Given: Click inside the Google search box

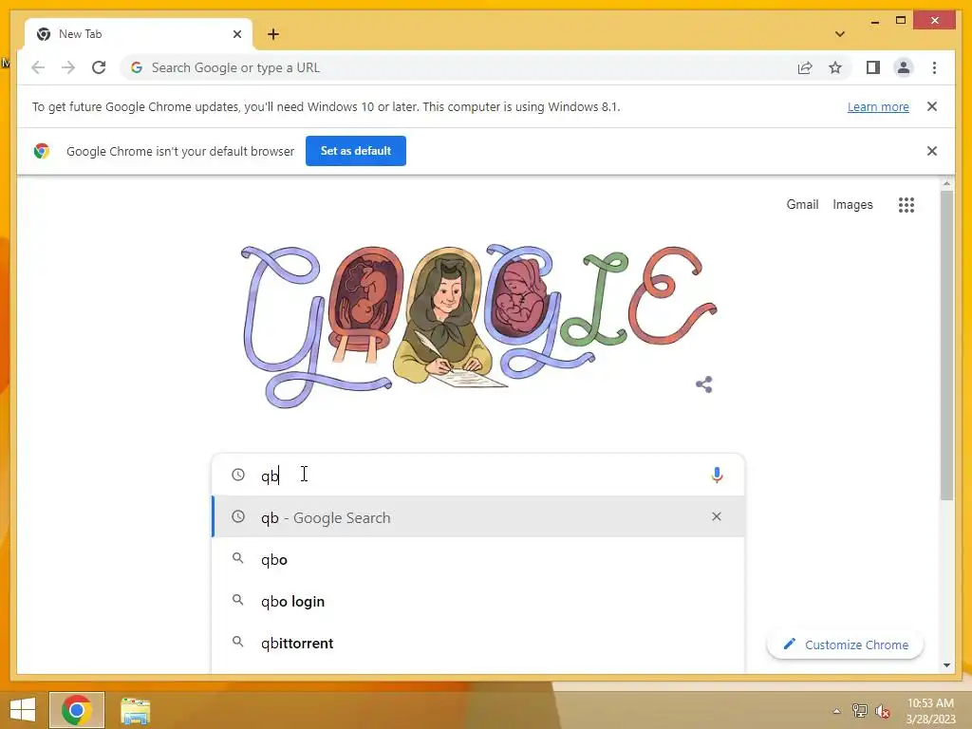Looking at the screenshot, I should (477, 476).
